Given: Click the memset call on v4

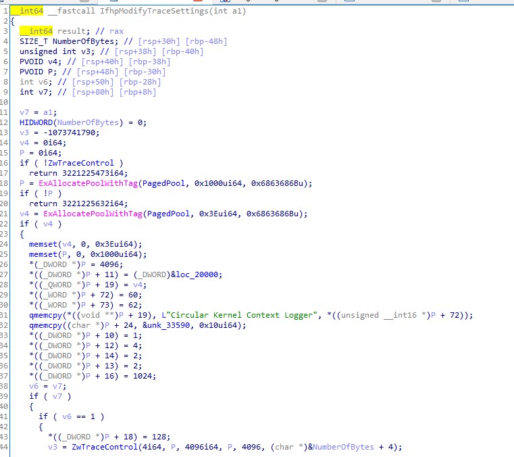Looking at the screenshot, I should click(x=43, y=245).
